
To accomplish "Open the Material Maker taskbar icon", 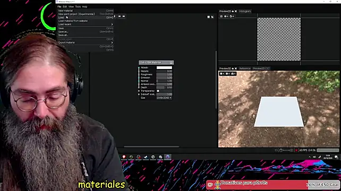I will click(x=168, y=157).
